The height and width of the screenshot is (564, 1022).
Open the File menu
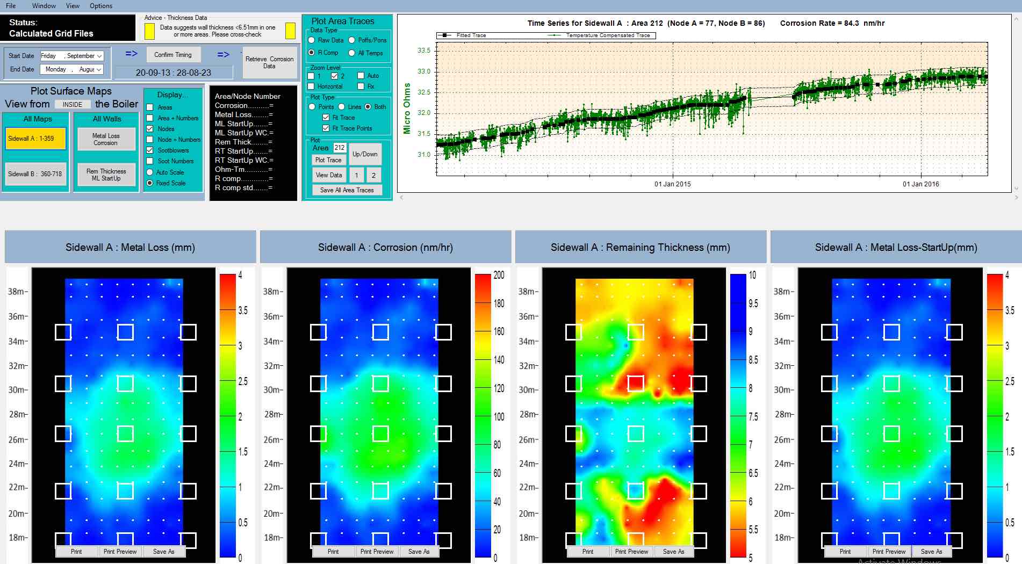coord(11,6)
